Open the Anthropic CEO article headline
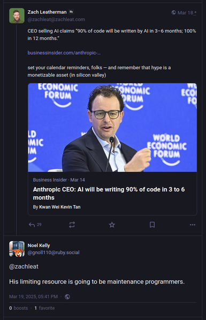Viewport: 206px width, 320px height. coord(109,194)
